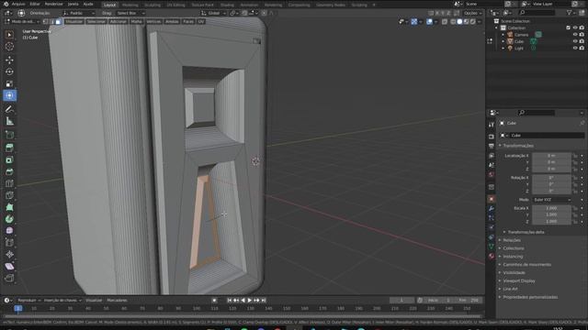Viewport: 588px width, 330px height.
Task: Select the Loop Cut tool
Action: click(9, 183)
